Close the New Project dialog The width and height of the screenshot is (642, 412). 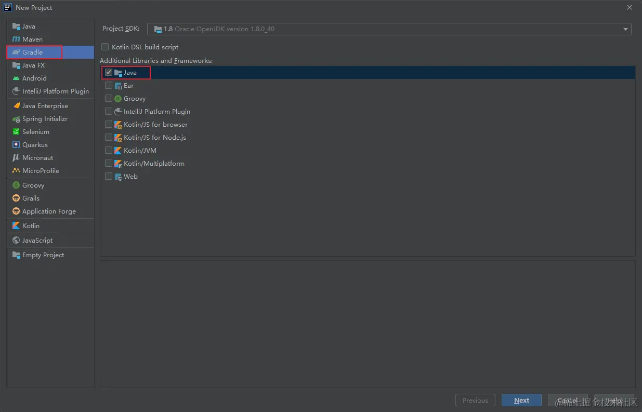pyautogui.click(x=630, y=7)
